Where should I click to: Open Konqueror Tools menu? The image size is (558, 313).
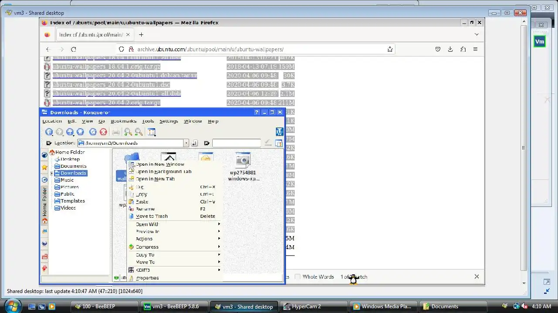click(148, 121)
